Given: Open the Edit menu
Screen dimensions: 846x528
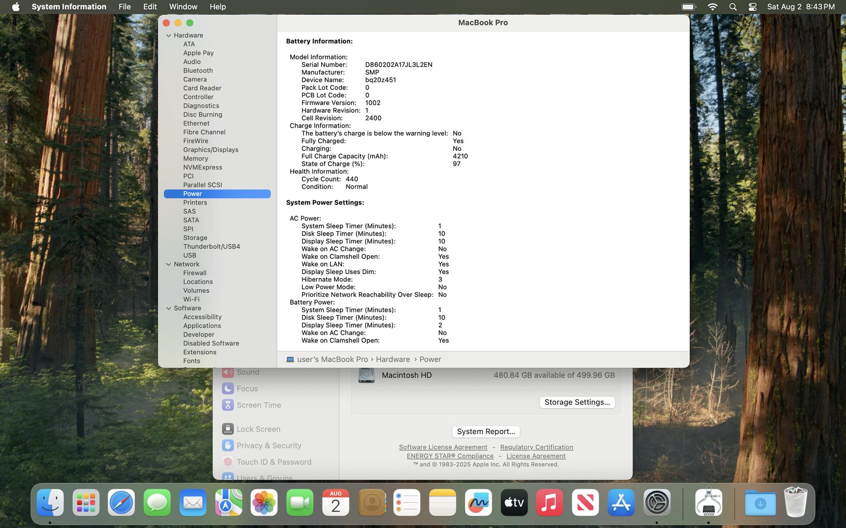Looking at the screenshot, I should 150,7.
